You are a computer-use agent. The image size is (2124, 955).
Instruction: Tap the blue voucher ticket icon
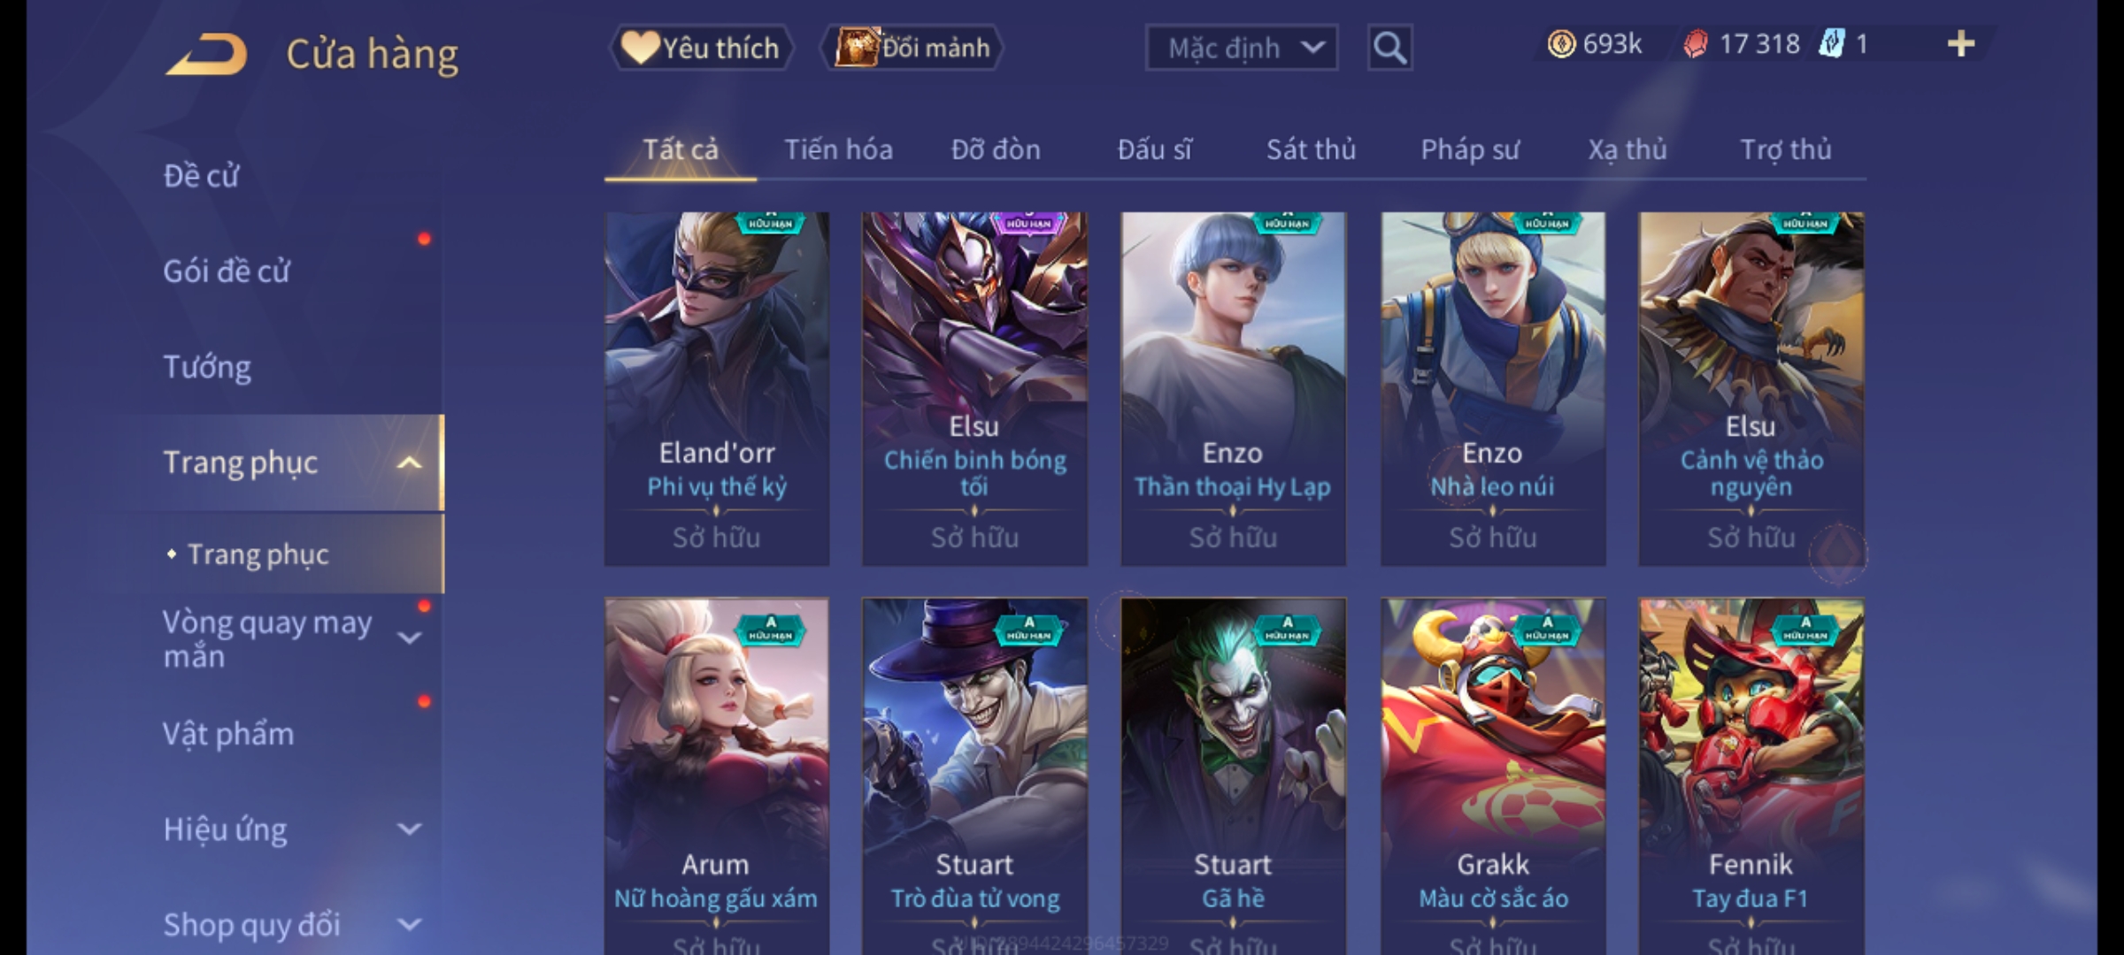coord(1831,44)
